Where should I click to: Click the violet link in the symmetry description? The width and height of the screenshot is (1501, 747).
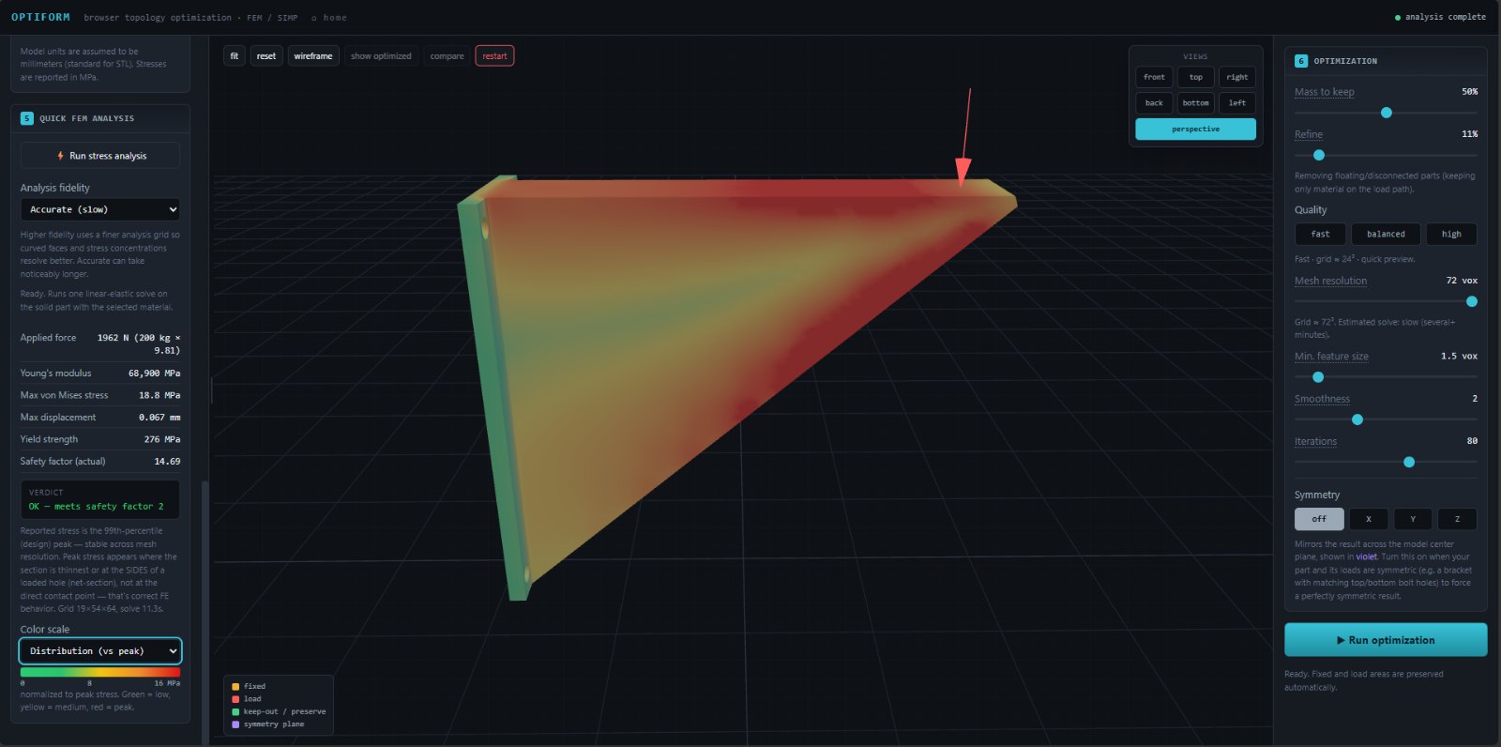coord(1367,556)
